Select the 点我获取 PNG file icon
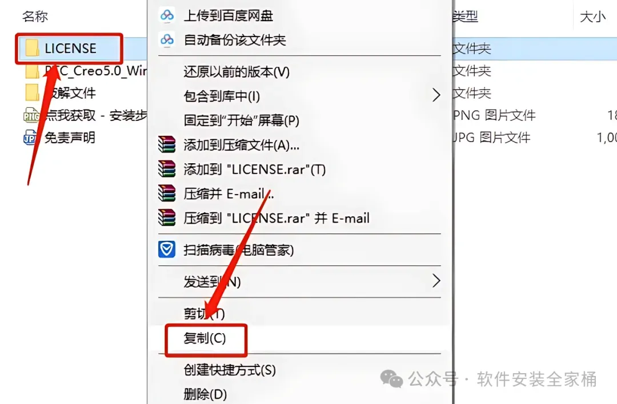 click(x=31, y=115)
